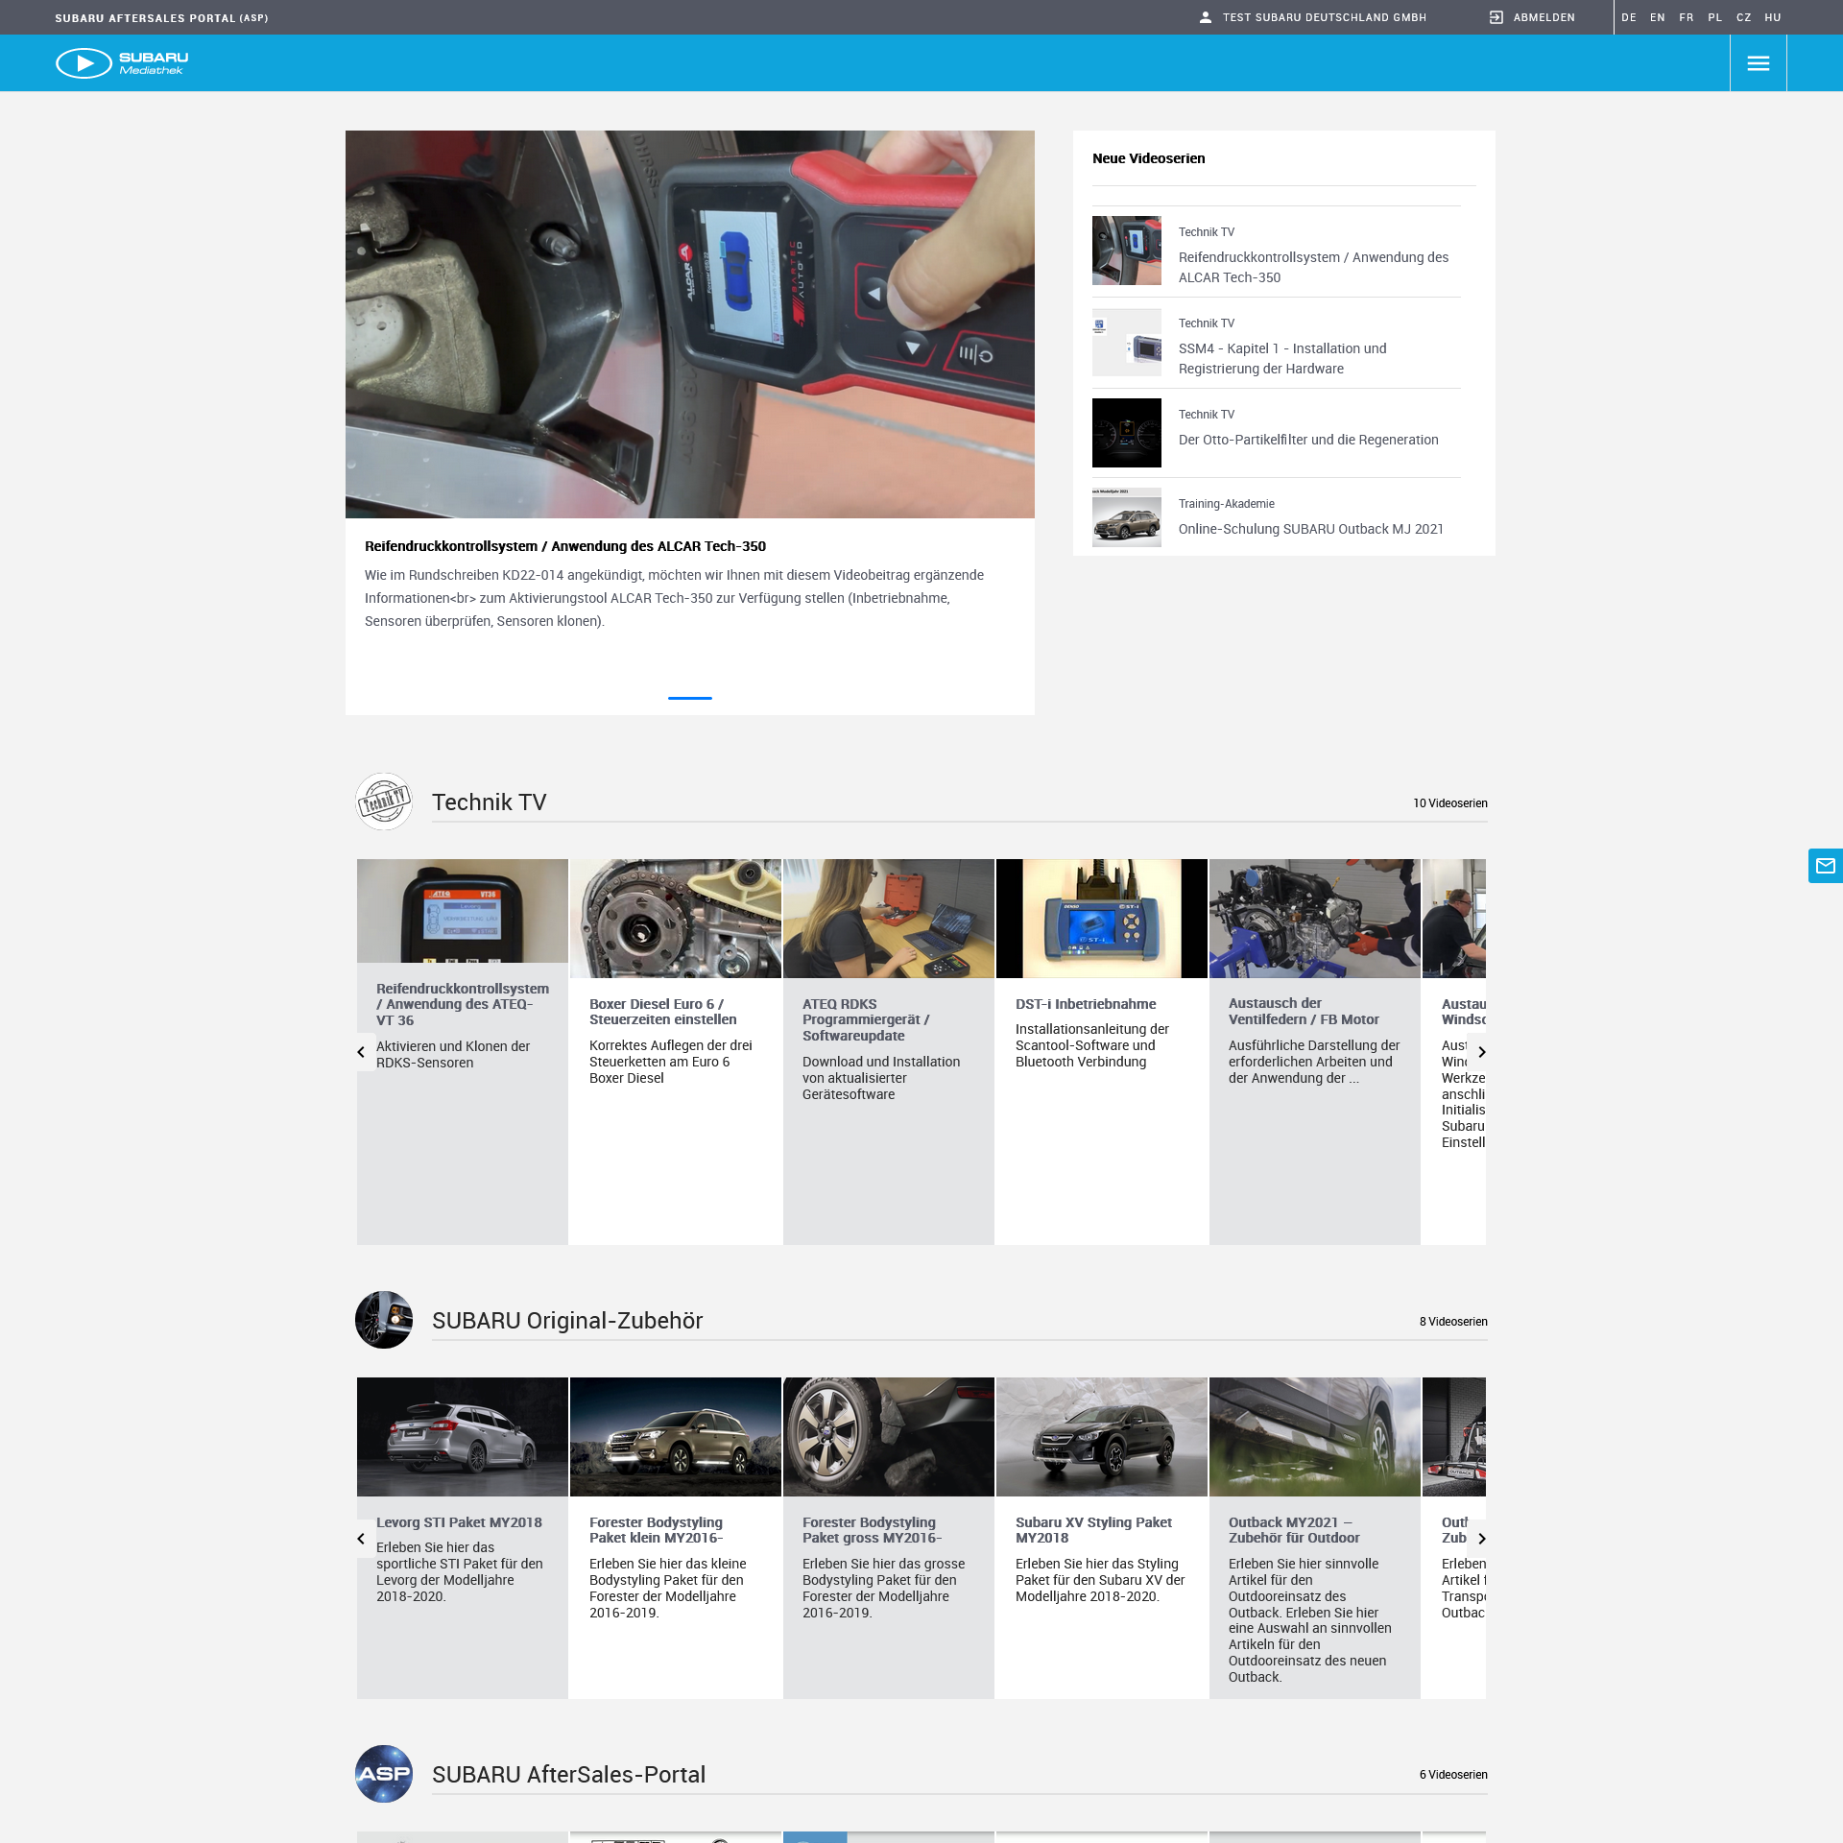Go back in Original-Zubehör carousel left chevron

tap(361, 1539)
